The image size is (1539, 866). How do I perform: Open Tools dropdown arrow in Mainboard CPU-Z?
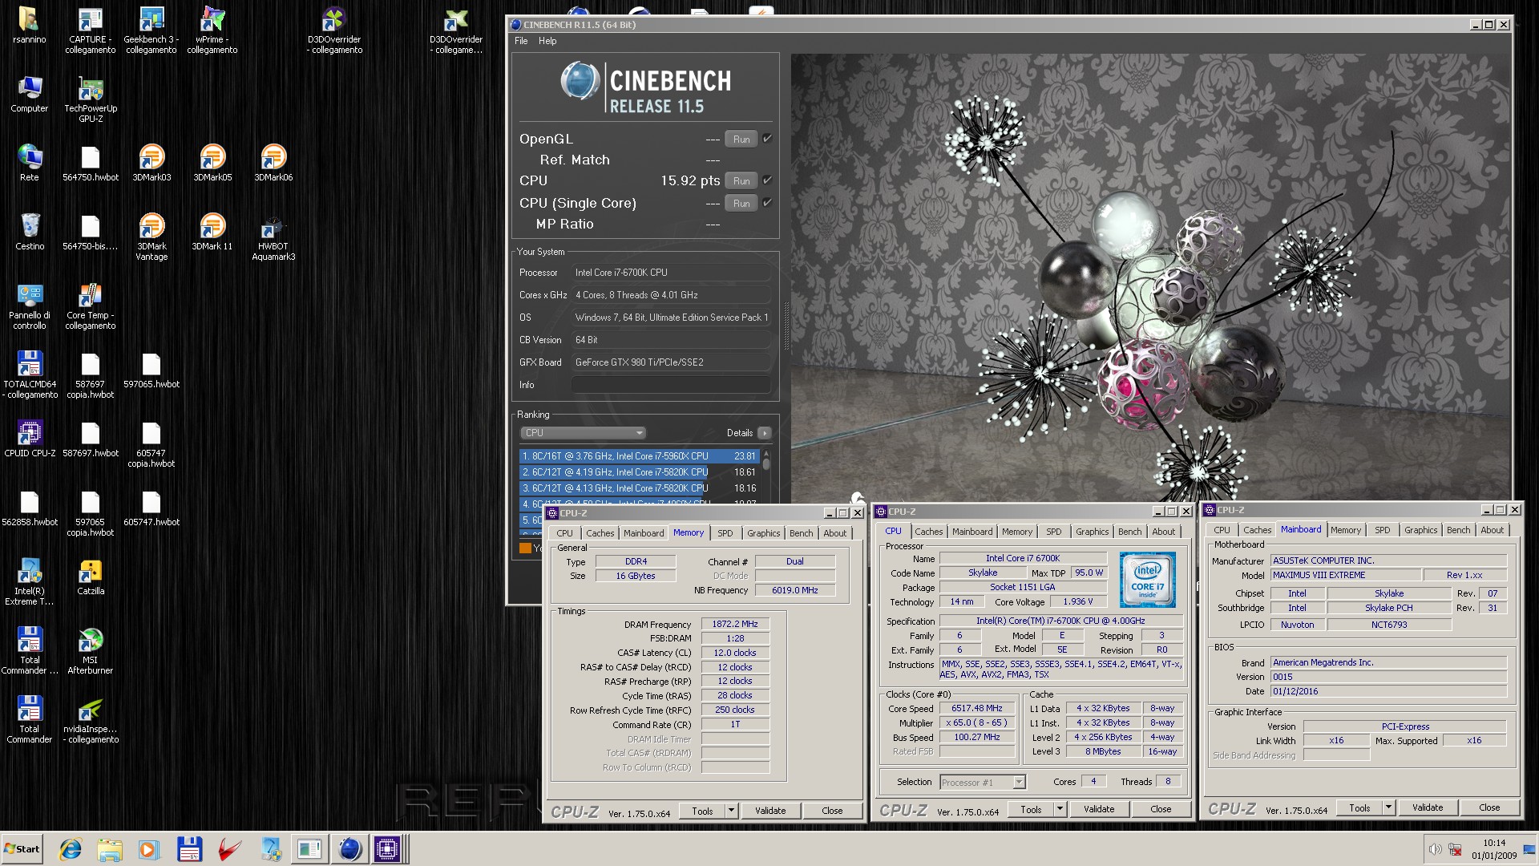click(1388, 807)
